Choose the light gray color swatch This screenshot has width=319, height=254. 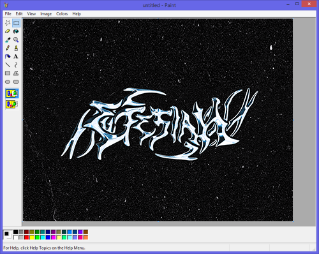click(21, 237)
